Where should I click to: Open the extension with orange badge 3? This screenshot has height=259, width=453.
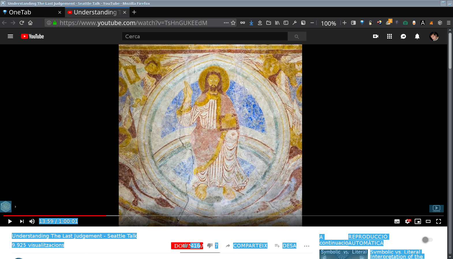click(x=388, y=22)
